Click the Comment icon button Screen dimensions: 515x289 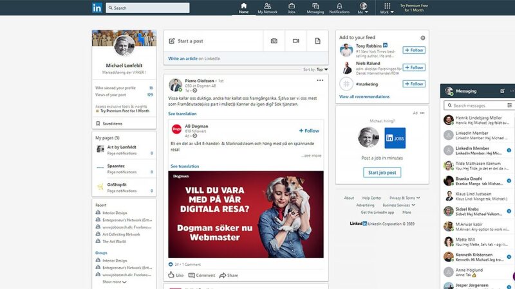tap(191, 276)
